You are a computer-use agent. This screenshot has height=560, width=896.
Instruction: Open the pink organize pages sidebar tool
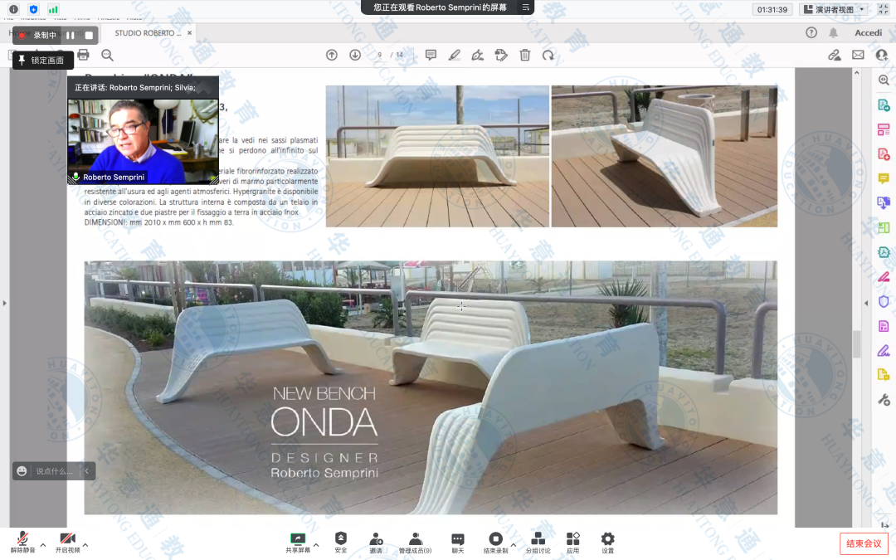click(x=884, y=129)
